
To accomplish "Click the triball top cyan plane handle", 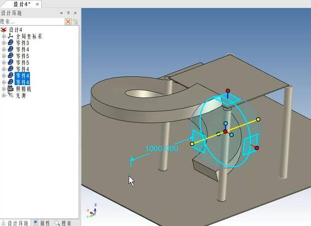I will [x=228, y=99].
